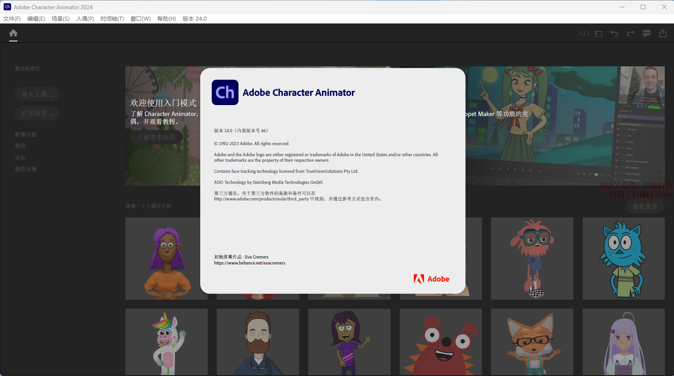Open the 时间轴(T) menu

click(x=112, y=19)
